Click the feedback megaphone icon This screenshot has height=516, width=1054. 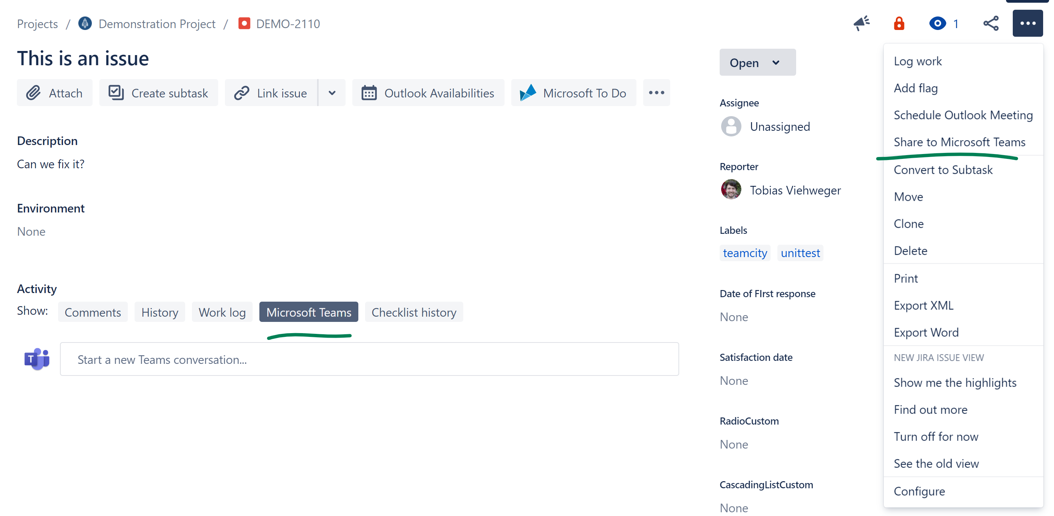861,23
